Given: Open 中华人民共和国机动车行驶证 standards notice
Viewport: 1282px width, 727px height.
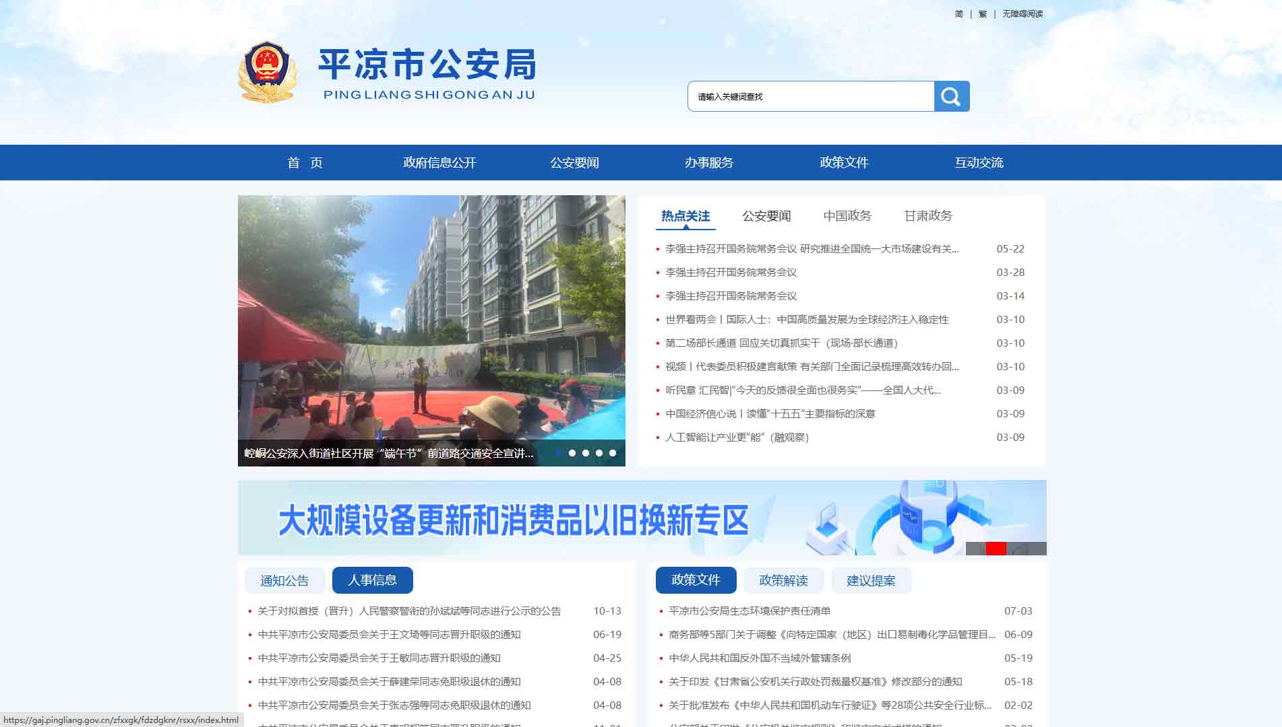Looking at the screenshot, I should 830,705.
